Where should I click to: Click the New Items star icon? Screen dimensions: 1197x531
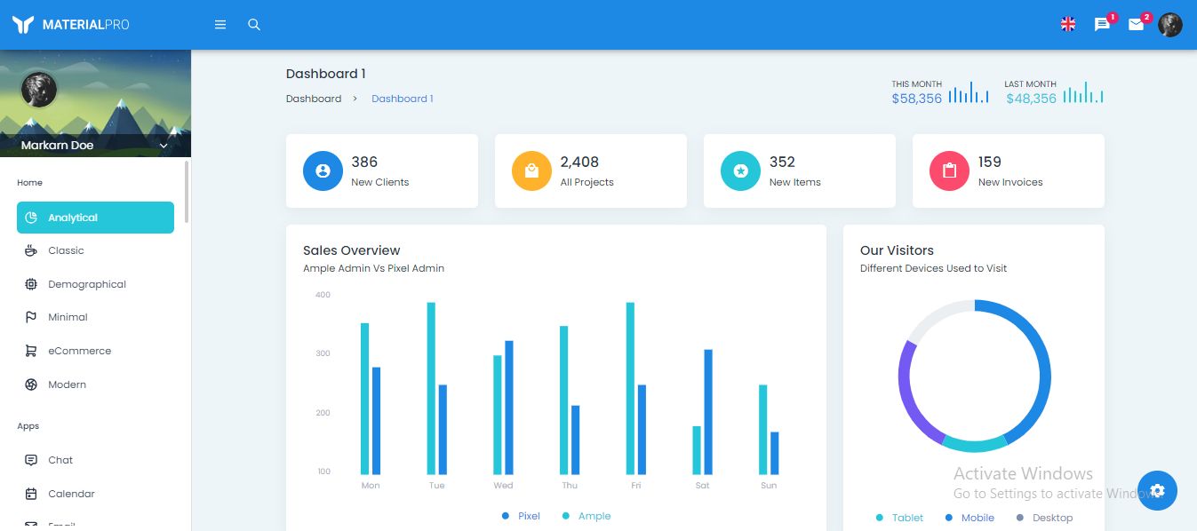point(740,170)
